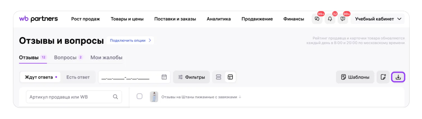Tick the checkbox for pajama pants reviews

coord(139,96)
